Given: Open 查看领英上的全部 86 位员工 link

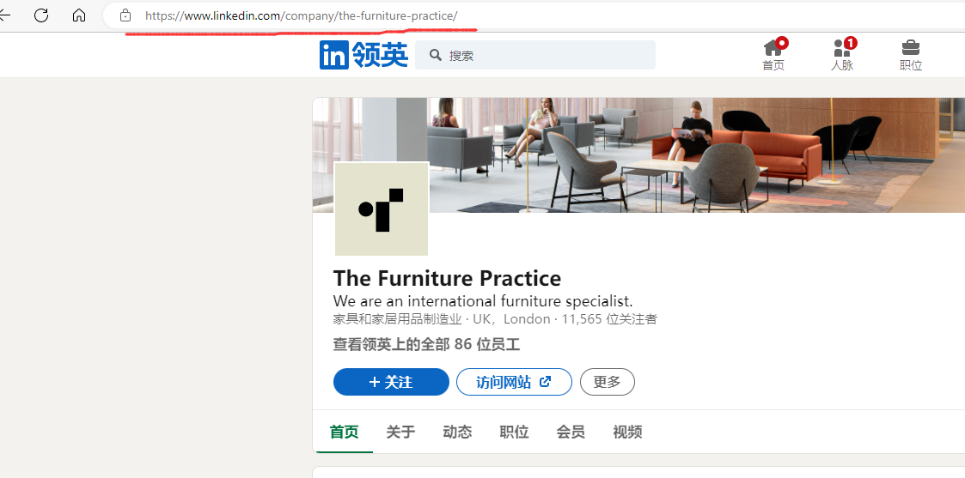Looking at the screenshot, I should (426, 344).
